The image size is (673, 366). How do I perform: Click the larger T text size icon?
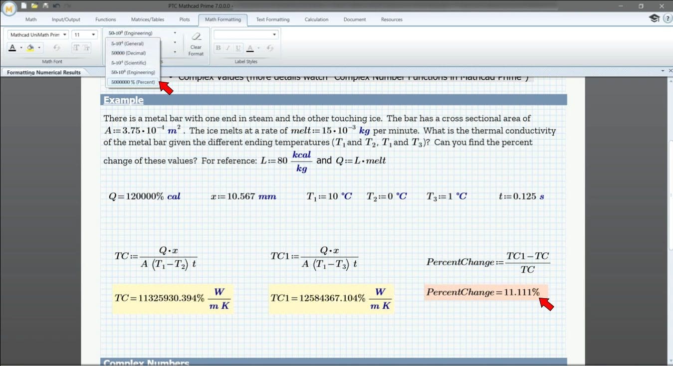[x=76, y=47]
